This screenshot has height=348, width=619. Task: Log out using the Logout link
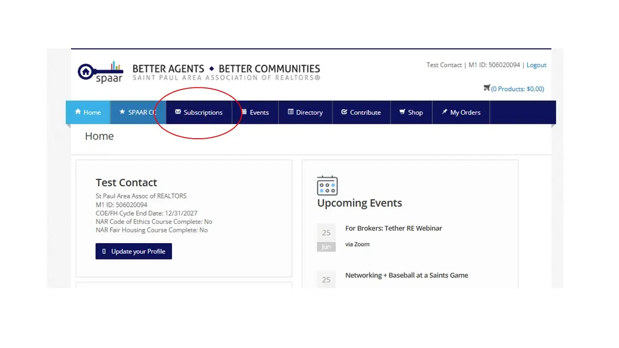[536, 65]
